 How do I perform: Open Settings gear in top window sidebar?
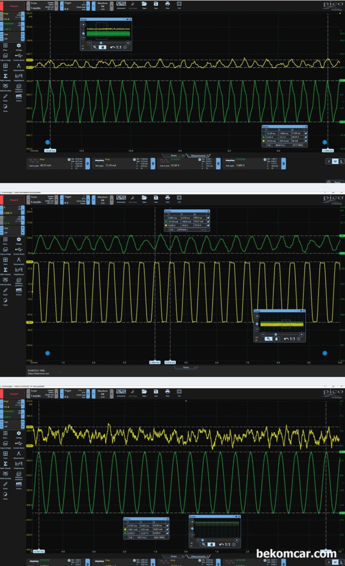(x=19, y=45)
